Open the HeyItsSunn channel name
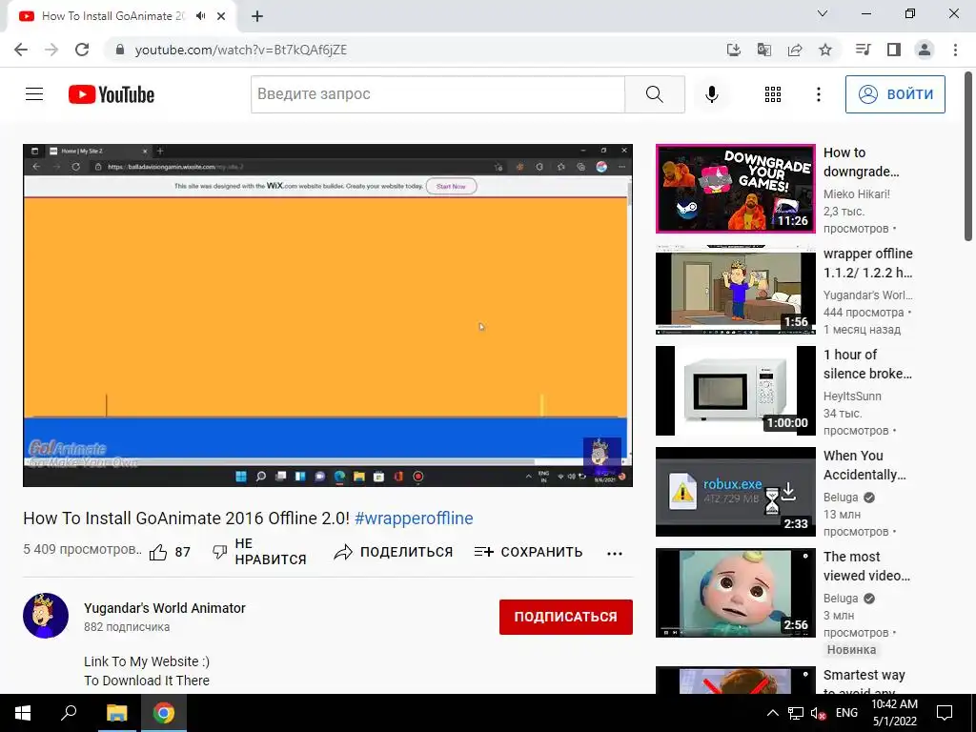The image size is (976, 732). tap(852, 396)
